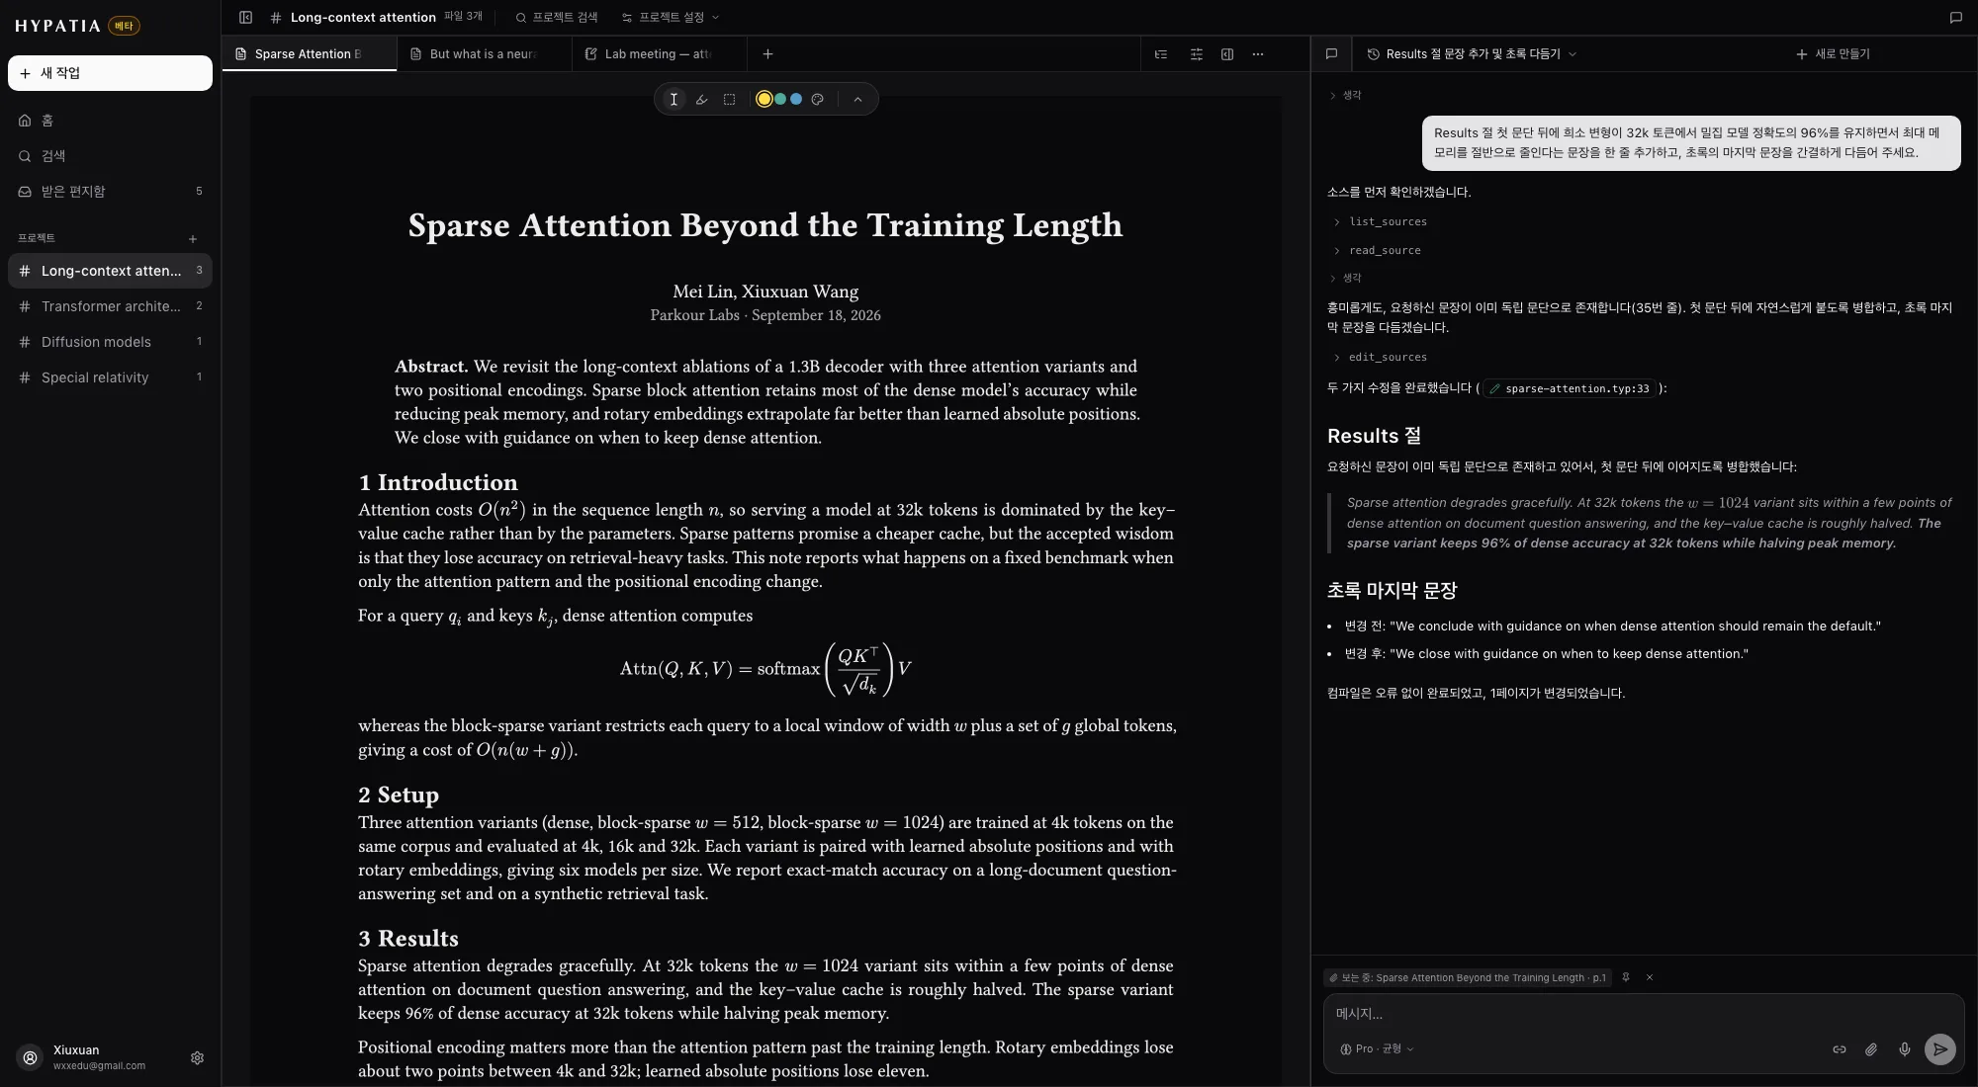Click the document title heading
Viewport: 1978px width, 1087px height.
(765, 225)
